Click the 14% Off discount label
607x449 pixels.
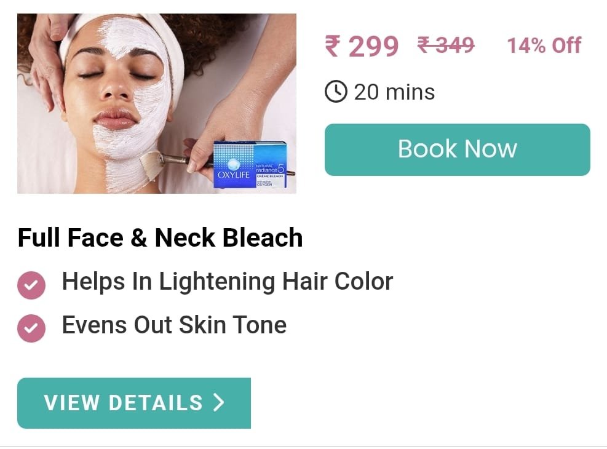point(544,46)
